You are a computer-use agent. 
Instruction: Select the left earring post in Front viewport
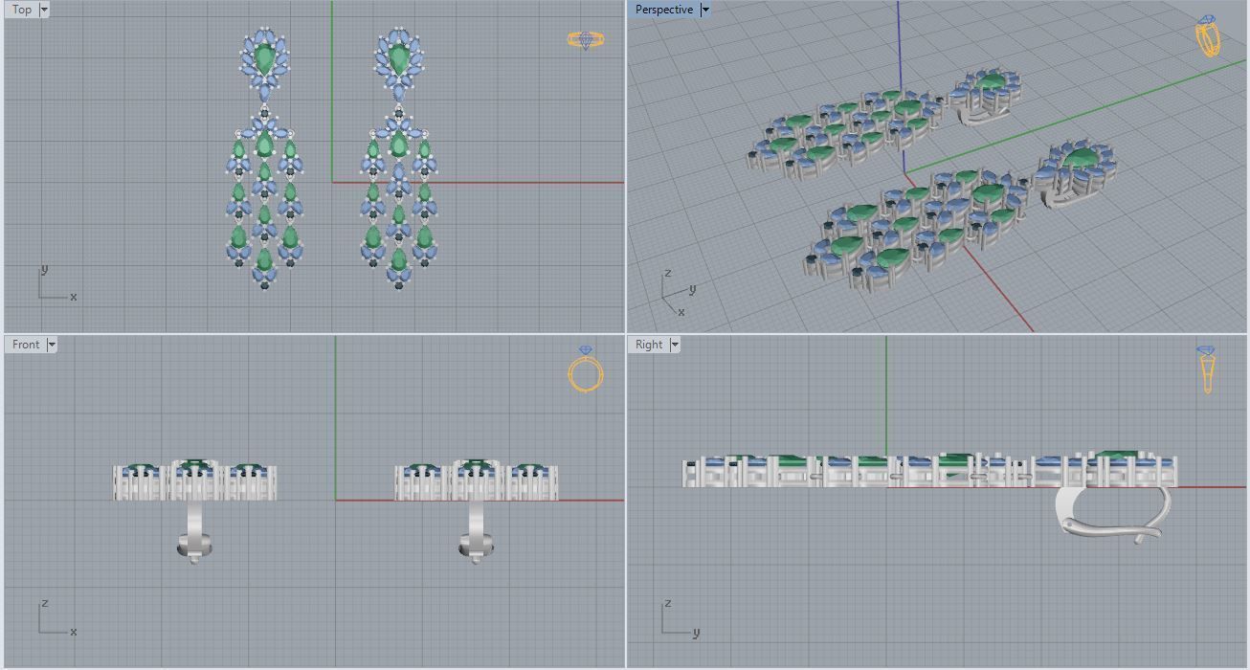click(x=194, y=531)
